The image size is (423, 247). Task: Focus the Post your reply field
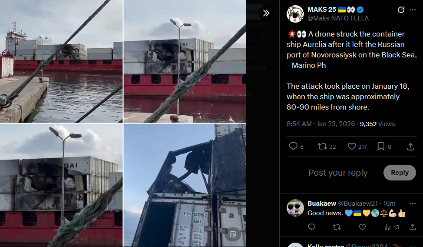338,173
